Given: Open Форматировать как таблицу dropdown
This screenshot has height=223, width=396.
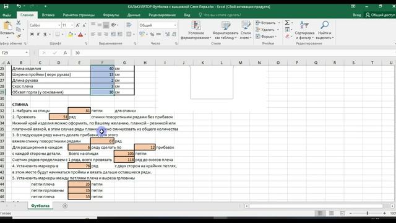Looking at the screenshot, I should tap(225, 30).
